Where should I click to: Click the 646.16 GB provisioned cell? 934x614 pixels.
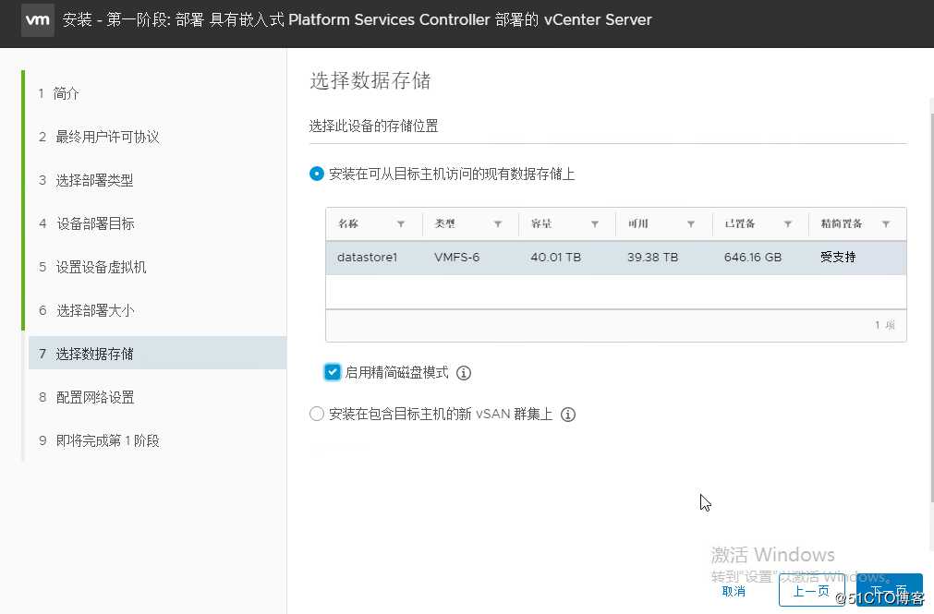tap(753, 258)
